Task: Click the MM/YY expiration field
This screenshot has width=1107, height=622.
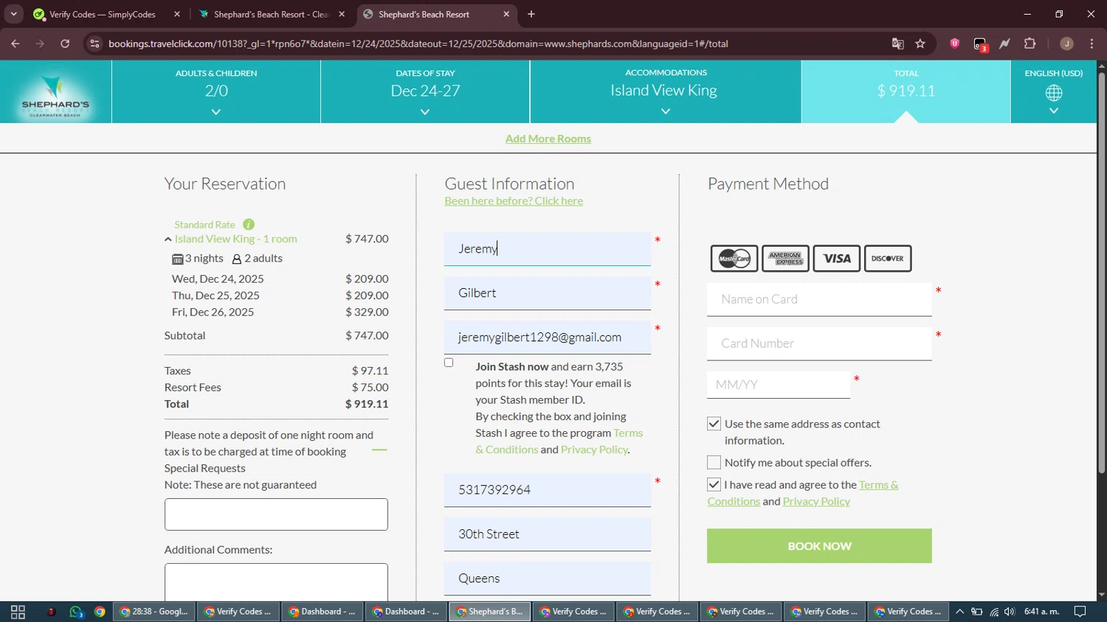Action: 779,385
